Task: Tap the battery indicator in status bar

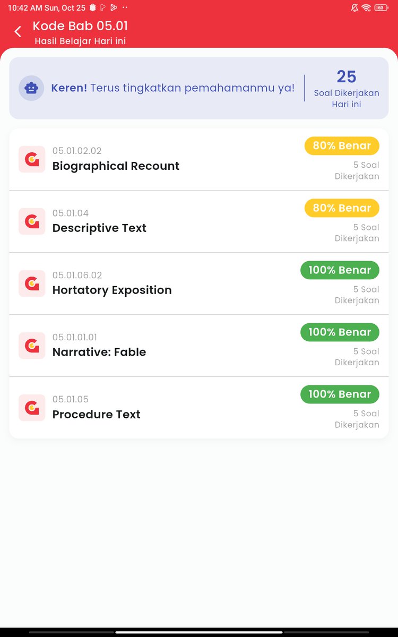Action: [381, 8]
